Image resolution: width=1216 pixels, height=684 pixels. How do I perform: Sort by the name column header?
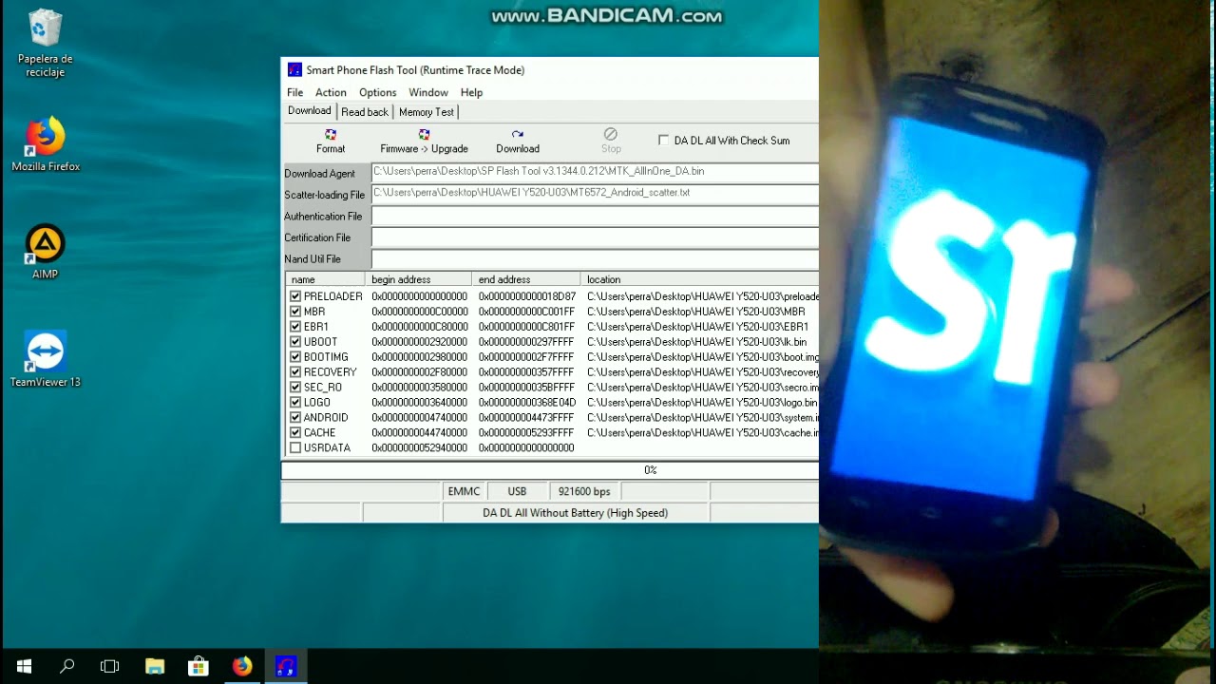(x=325, y=279)
